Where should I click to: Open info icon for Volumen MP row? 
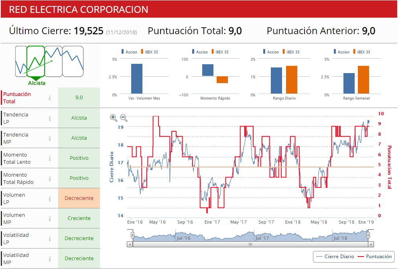click(x=50, y=219)
